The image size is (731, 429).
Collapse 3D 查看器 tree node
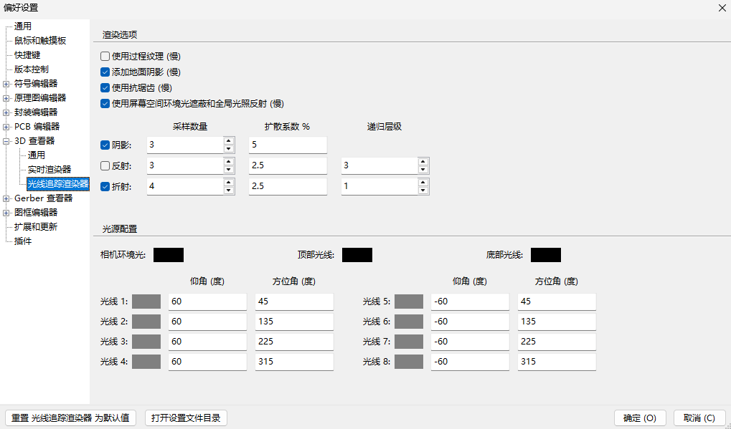point(6,141)
